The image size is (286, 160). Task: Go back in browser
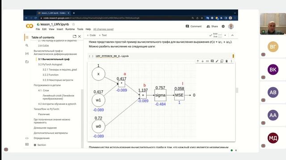[26, 18]
